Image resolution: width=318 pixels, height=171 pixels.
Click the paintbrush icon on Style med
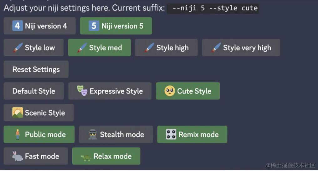point(82,48)
